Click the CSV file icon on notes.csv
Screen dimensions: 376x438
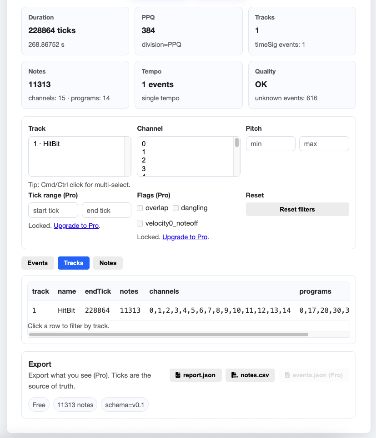(x=234, y=375)
